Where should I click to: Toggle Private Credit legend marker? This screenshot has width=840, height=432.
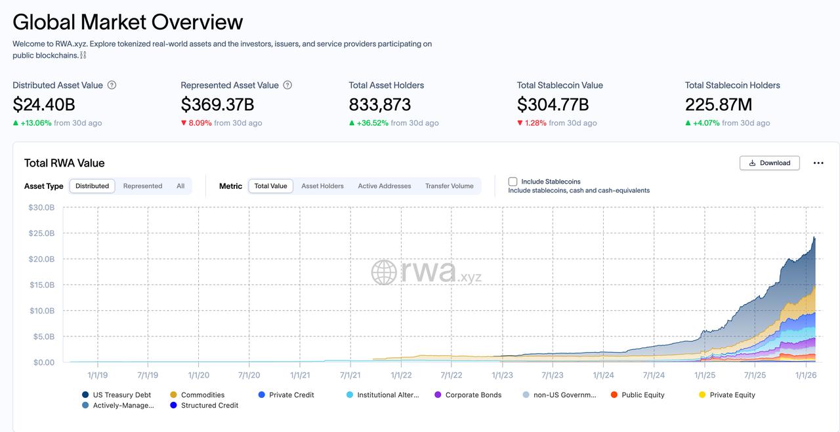pos(262,395)
